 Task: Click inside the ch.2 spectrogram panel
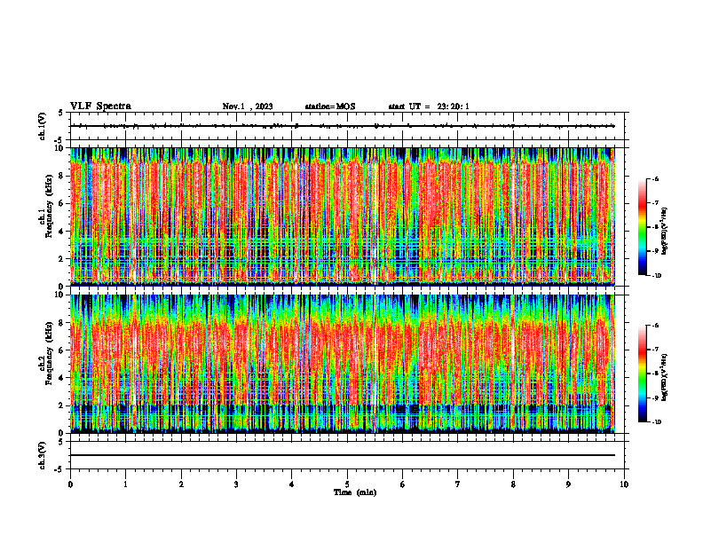pos(343,364)
